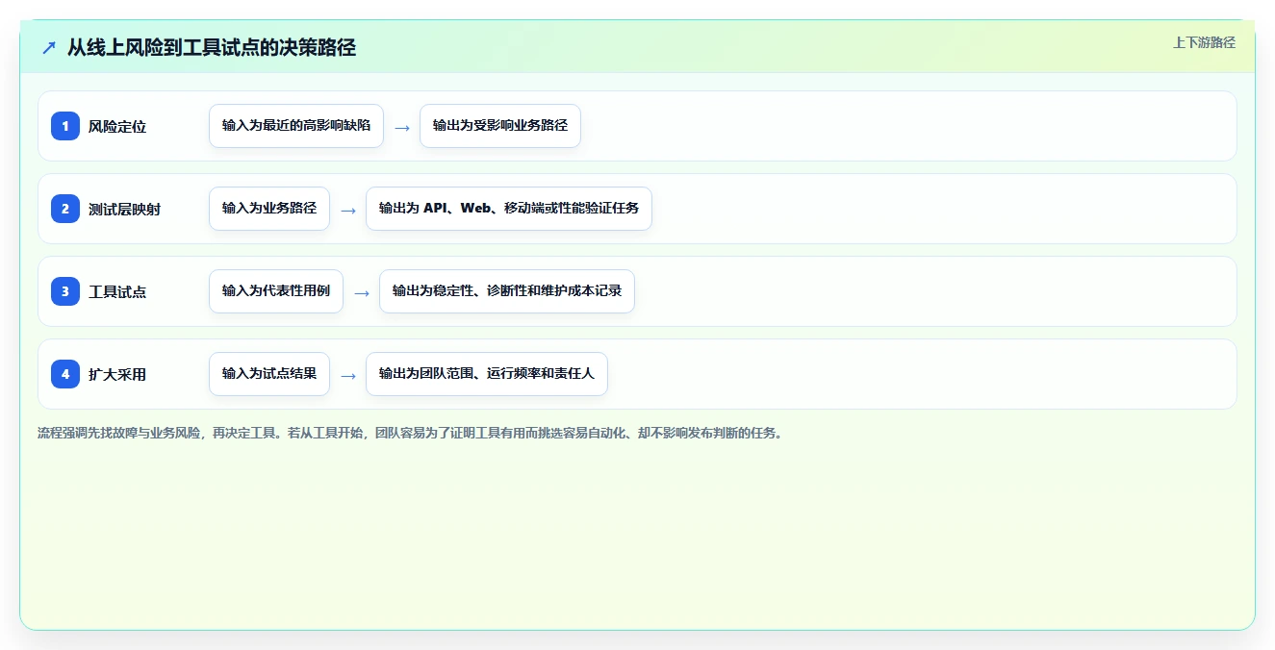Viewport: 1275px width, 650px height.
Task: Click the 输出为受影响业务路径 chip
Action: coord(500,126)
